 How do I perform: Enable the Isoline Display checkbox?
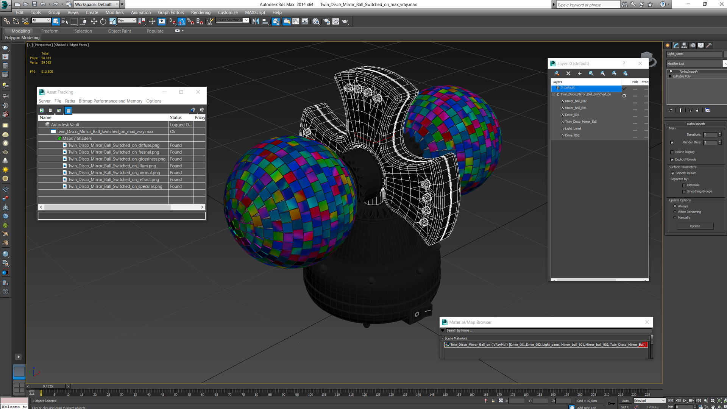pyautogui.click(x=672, y=152)
